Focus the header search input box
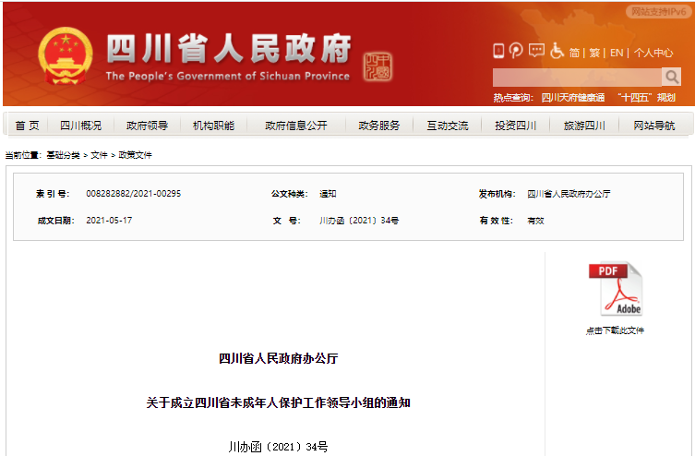The image size is (695, 456). (576, 77)
